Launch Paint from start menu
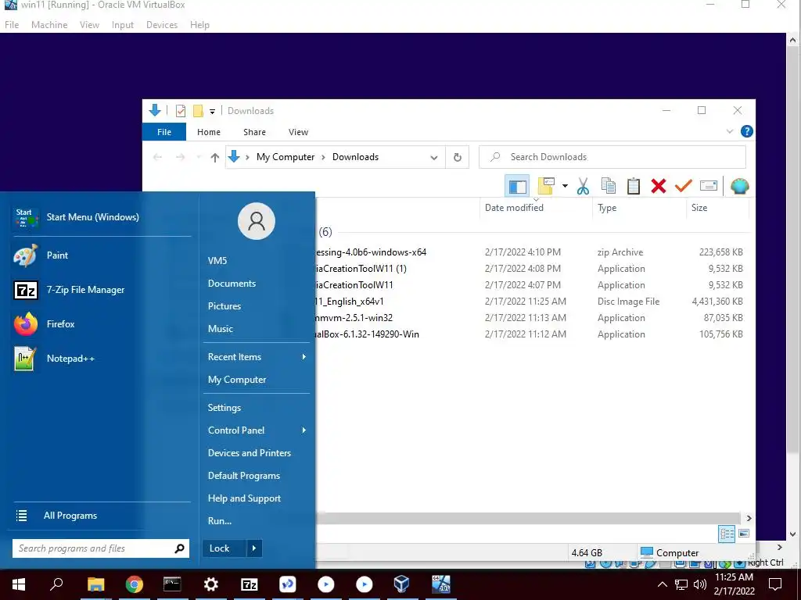The height and width of the screenshot is (600, 801). (101, 255)
